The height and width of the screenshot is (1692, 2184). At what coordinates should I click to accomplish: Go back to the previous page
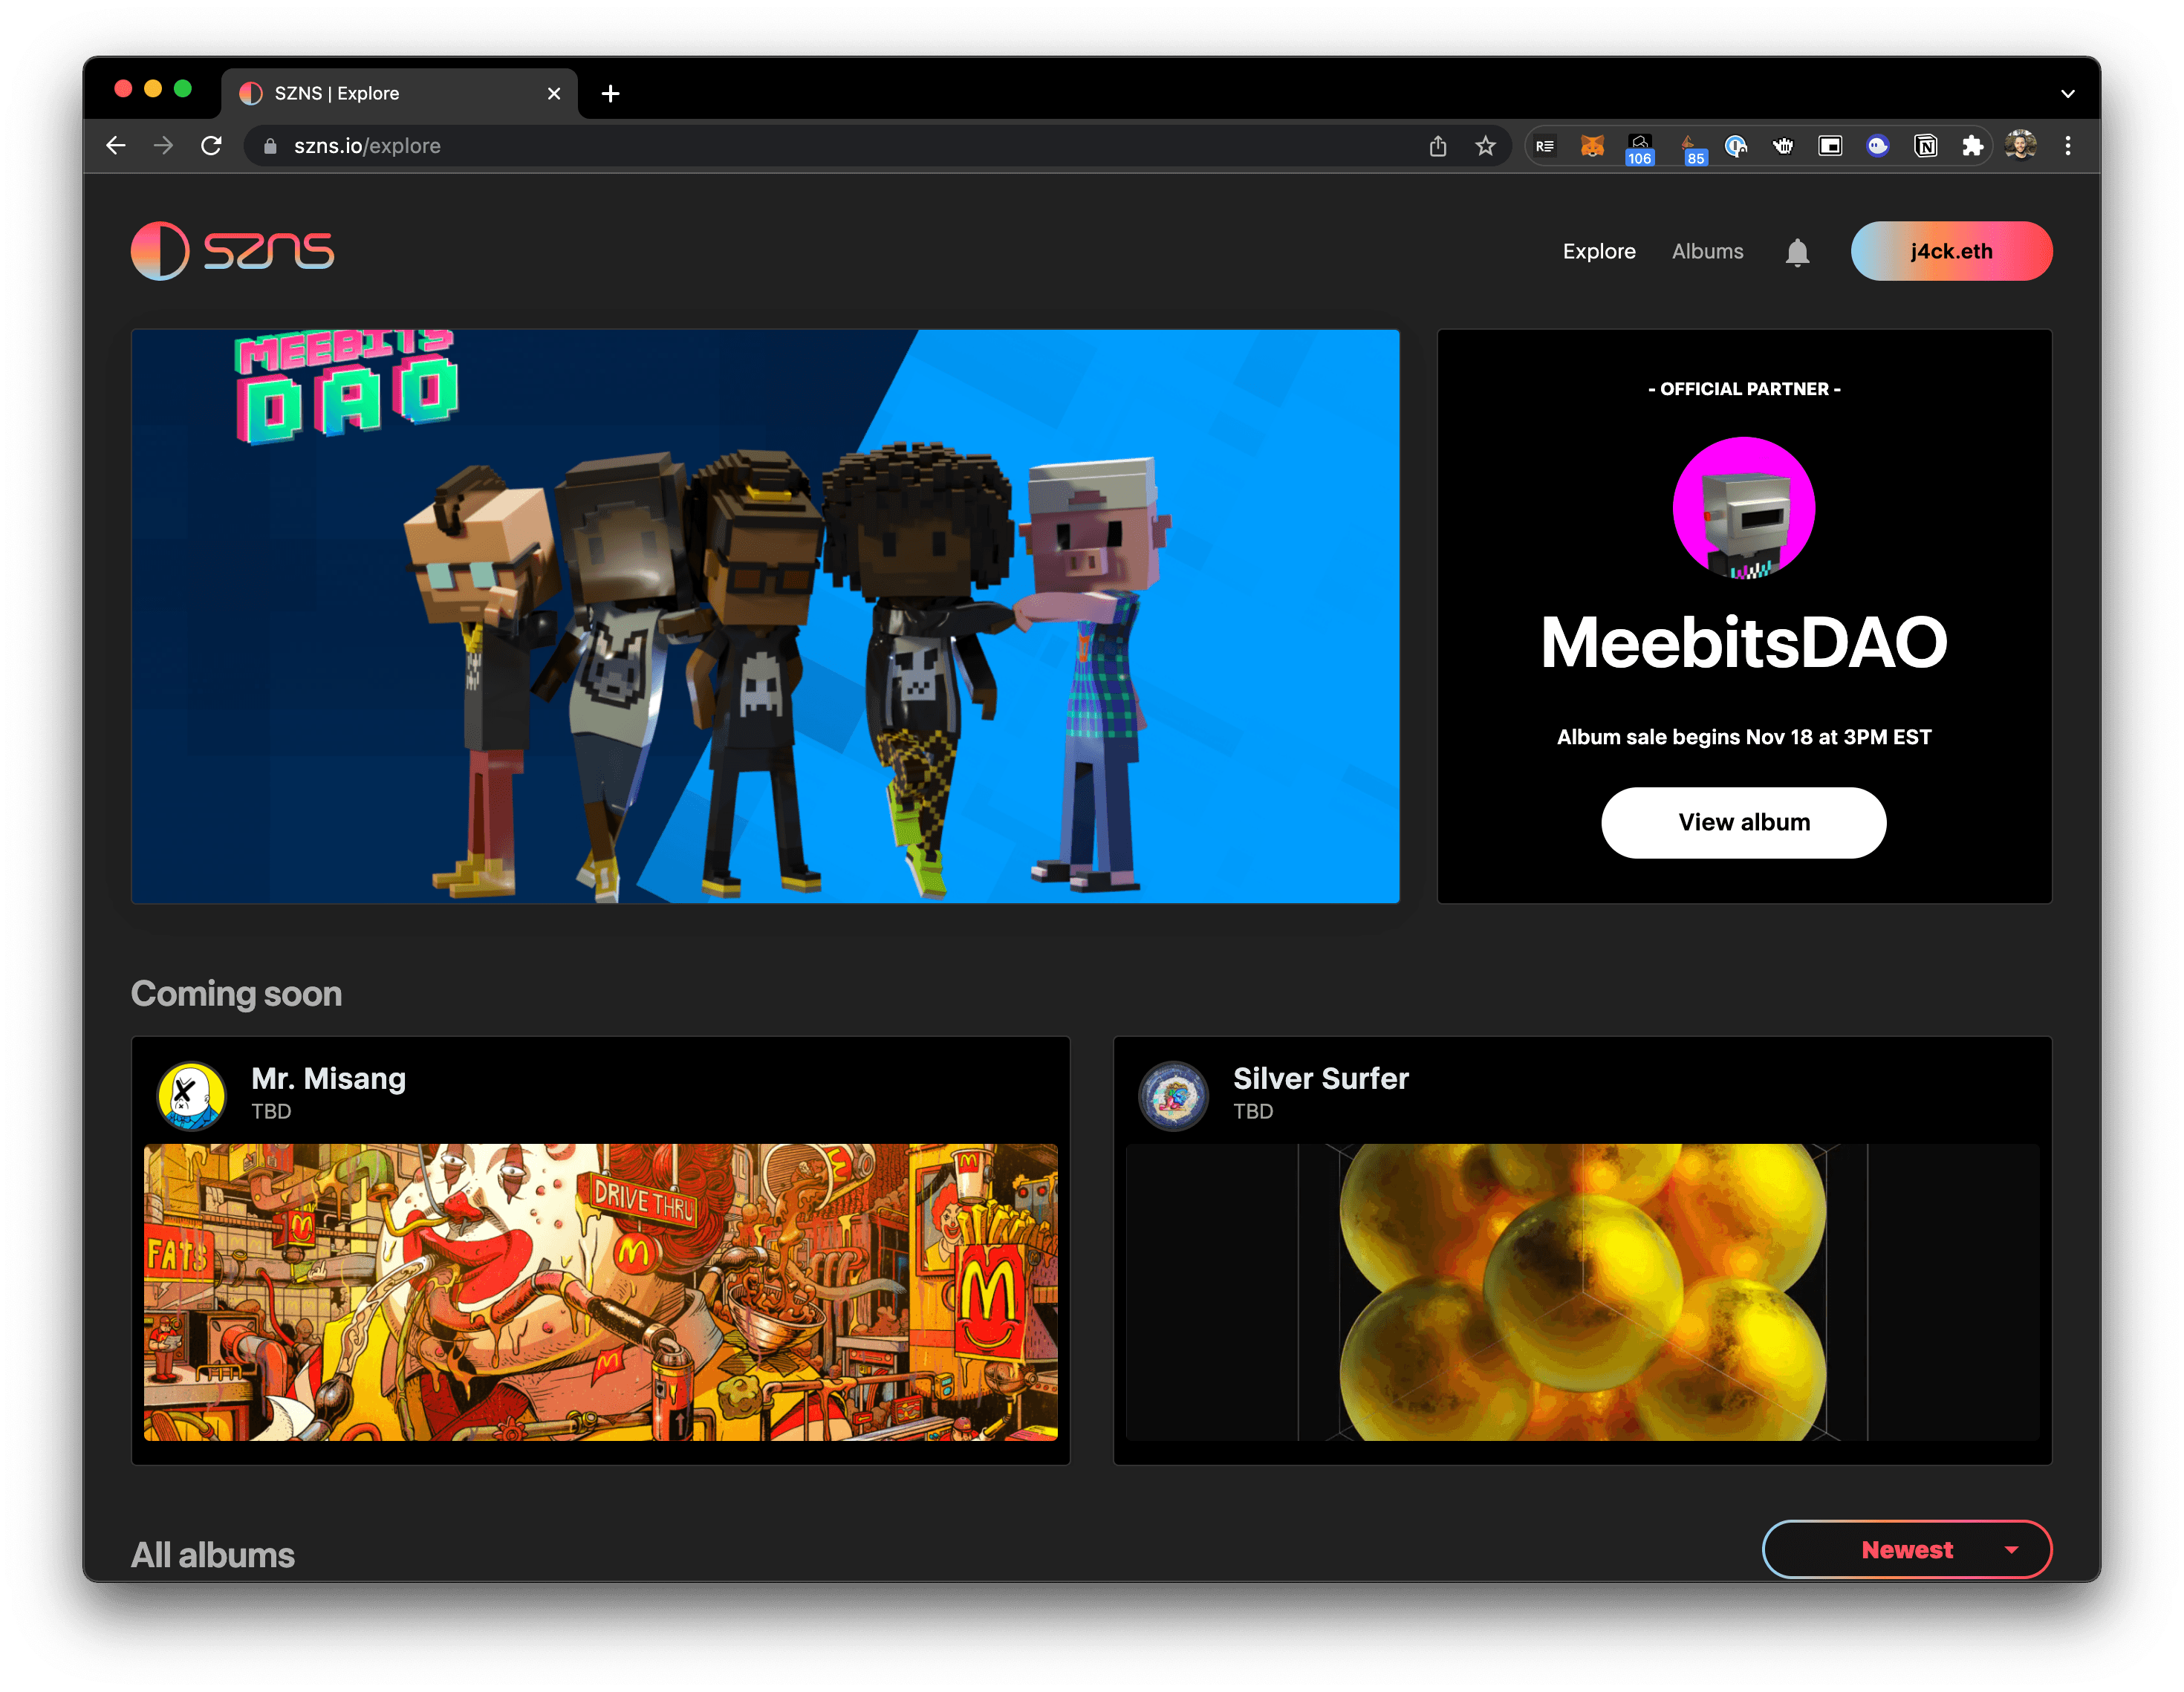116,146
